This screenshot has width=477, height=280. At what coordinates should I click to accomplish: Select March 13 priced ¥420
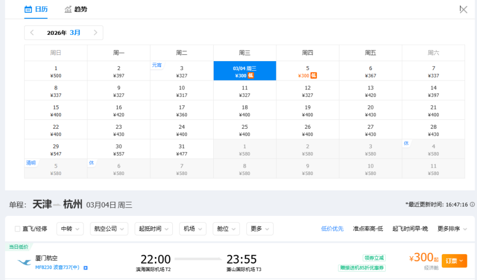[x=371, y=91]
